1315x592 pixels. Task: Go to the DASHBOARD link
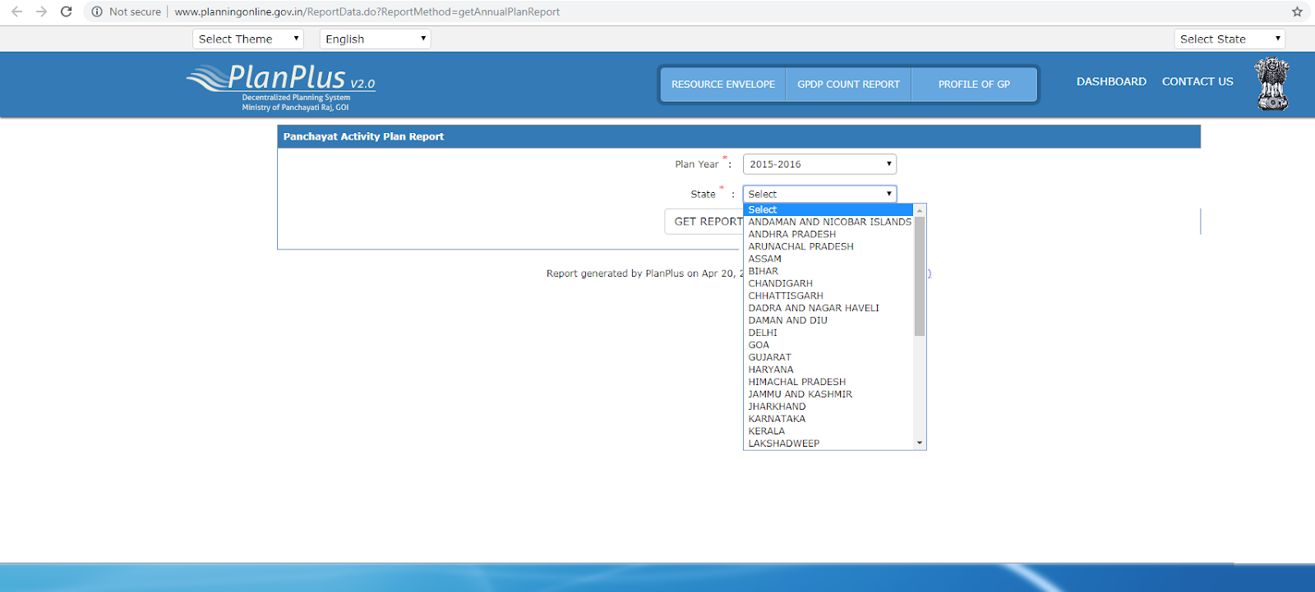[x=1111, y=81]
